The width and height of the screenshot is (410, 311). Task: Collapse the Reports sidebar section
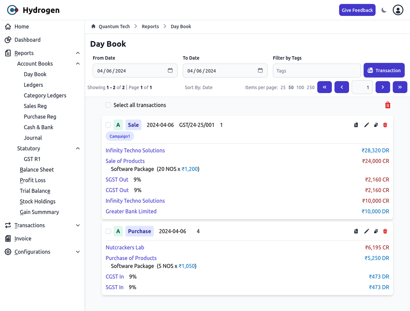[x=78, y=53]
